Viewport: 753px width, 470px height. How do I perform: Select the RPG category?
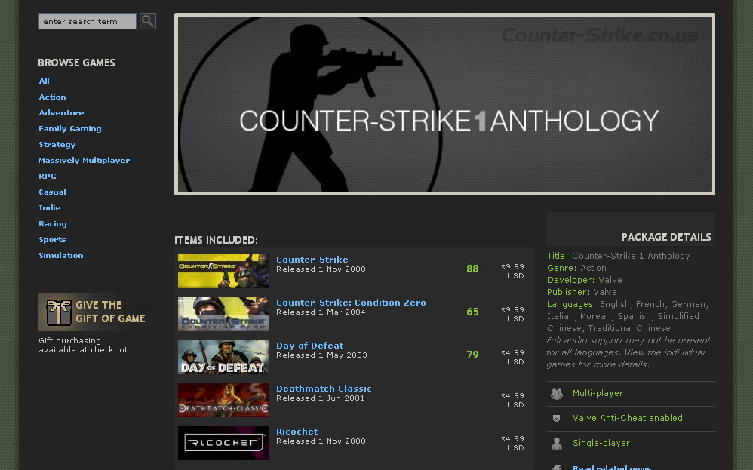coord(48,177)
